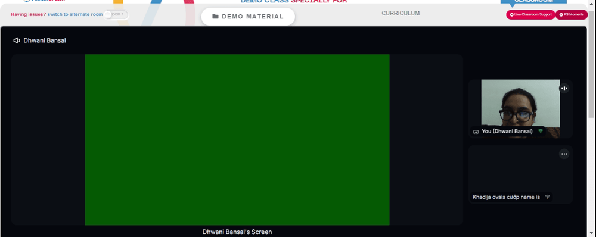
Task: Click the 'switch to alternate room' text
Action: pos(75,14)
